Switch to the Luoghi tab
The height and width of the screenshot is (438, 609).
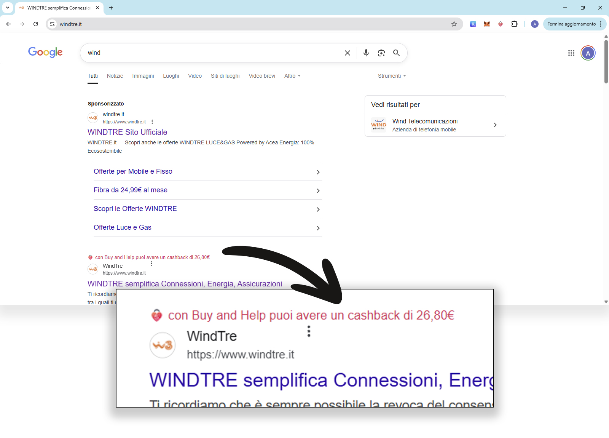coord(171,76)
